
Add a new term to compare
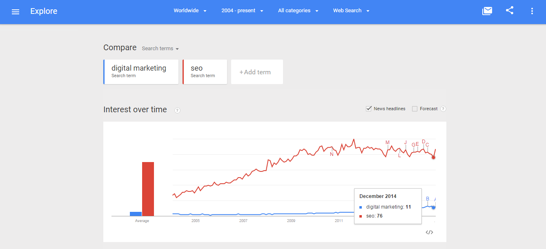pyautogui.click(x=257, y=72)
